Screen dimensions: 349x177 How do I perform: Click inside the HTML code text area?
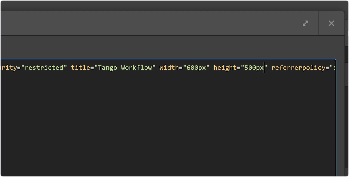point(168,118)
